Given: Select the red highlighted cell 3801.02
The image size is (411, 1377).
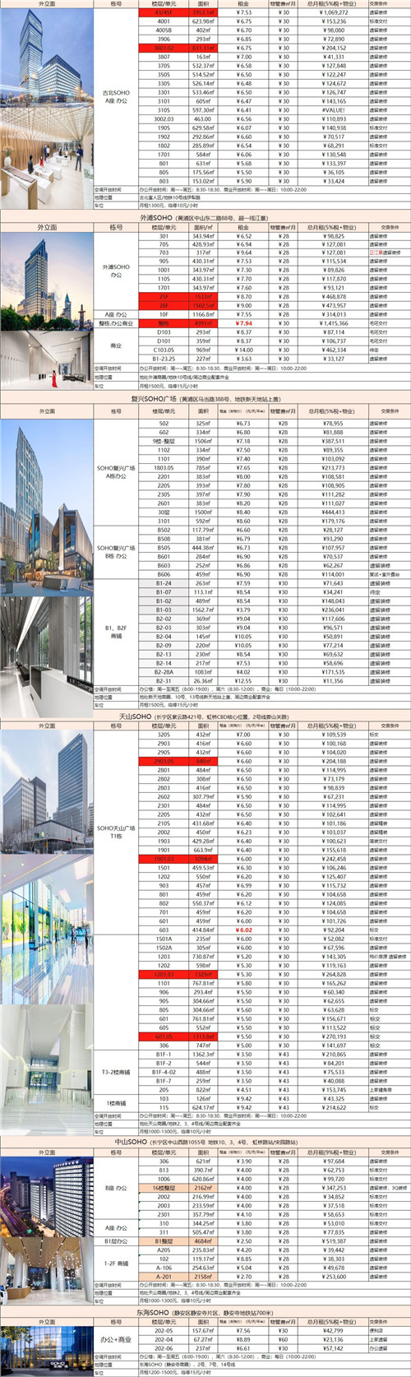Looking at the screenshot, I should point(164,49).
